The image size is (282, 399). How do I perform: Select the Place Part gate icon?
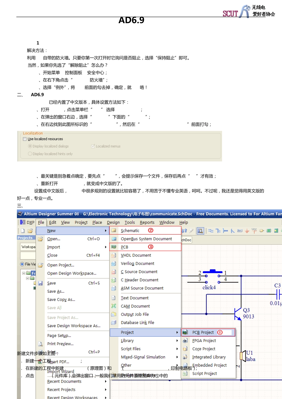pos(262,231)
